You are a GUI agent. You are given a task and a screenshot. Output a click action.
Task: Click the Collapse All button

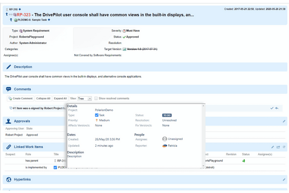tap(43, 98)
